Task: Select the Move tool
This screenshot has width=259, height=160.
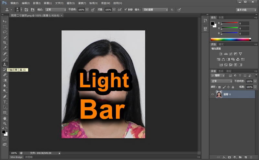Action: 5,21
